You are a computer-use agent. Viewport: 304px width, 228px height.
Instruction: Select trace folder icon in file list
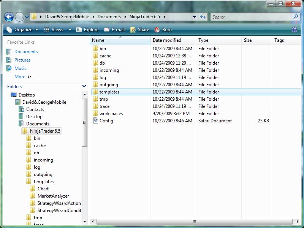(x=95, y=106)
